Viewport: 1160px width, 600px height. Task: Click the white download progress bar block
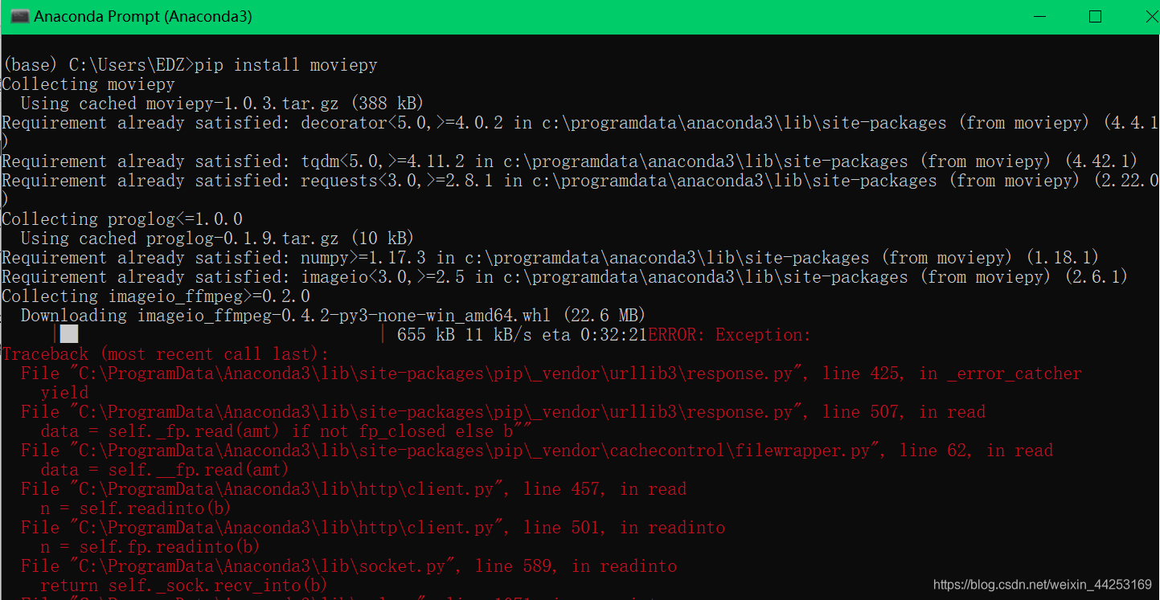(x=69, y=335)
